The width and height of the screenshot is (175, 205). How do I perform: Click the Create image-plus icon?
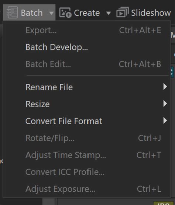pyautogui.click(x=65, y=13)
